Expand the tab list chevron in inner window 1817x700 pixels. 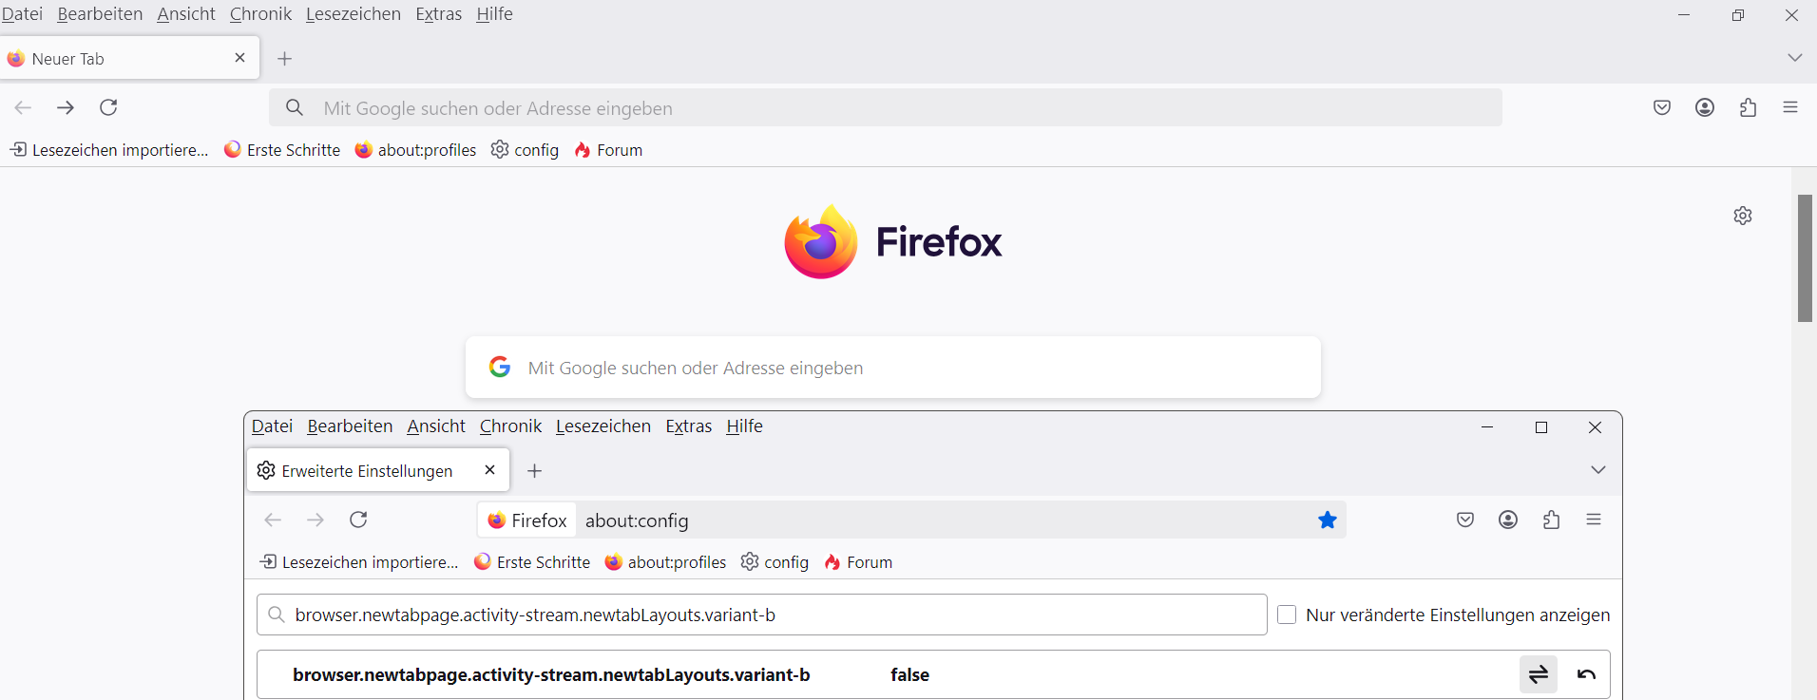1598,470
